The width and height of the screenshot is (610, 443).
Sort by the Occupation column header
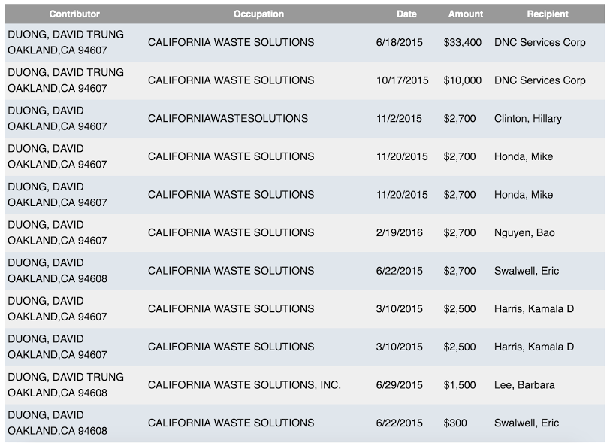[258, 14]
